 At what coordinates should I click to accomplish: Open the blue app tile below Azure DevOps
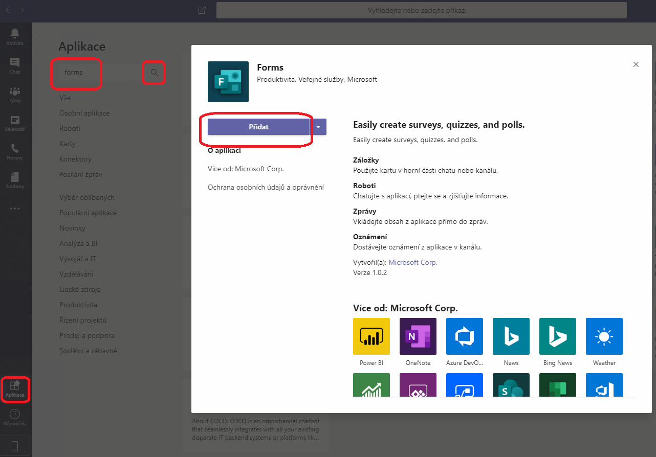click(x=465, y=385)
